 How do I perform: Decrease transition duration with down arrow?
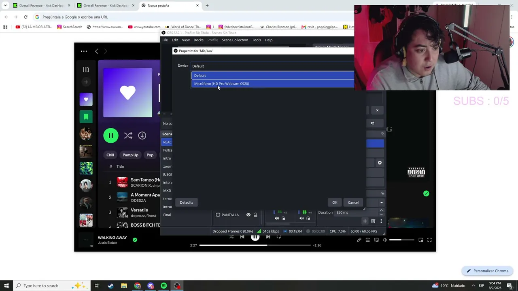(x=381, y=215)
